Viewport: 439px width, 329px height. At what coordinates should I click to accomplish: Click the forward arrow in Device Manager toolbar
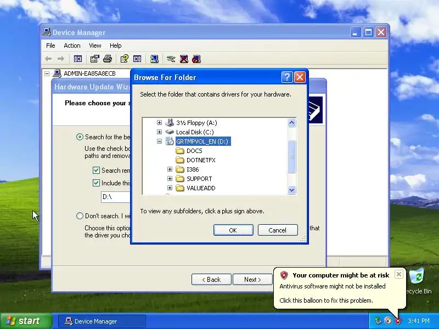pos(61,59)
